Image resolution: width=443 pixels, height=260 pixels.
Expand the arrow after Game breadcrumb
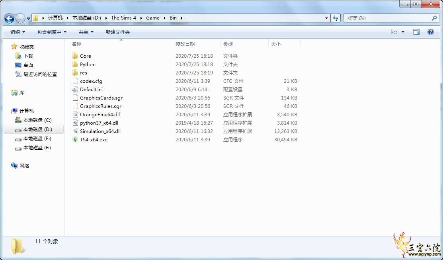(x=165, y=18)
